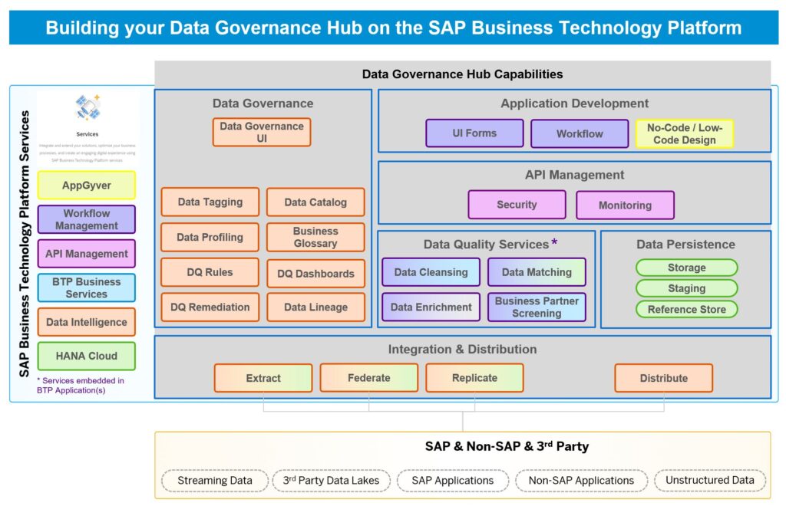Click the Services embedded in BTP footnote
This screenshot has width=786, height=506.
pyautogui.click(x=80, y=386)
